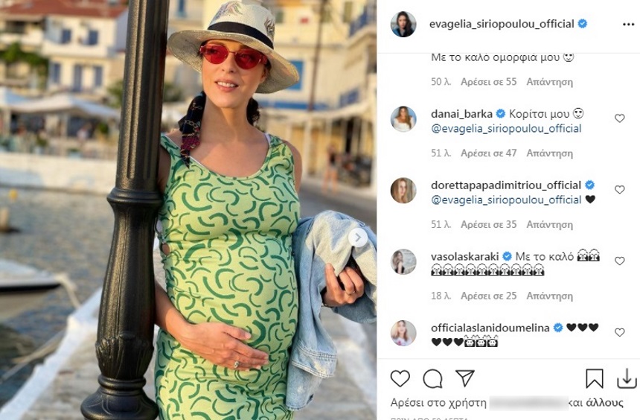The image size is (640, 420).
Task: Open officialaslanidoumelina's avatar
Action: coord(403,333)
